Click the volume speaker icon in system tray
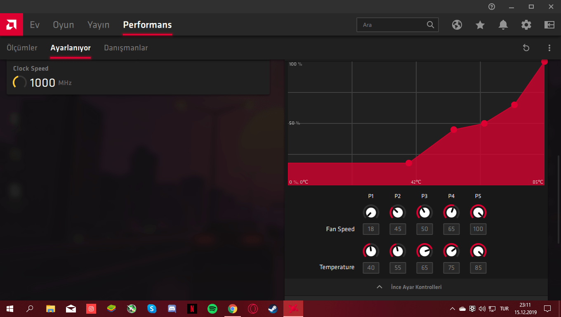 coord(482,308)
